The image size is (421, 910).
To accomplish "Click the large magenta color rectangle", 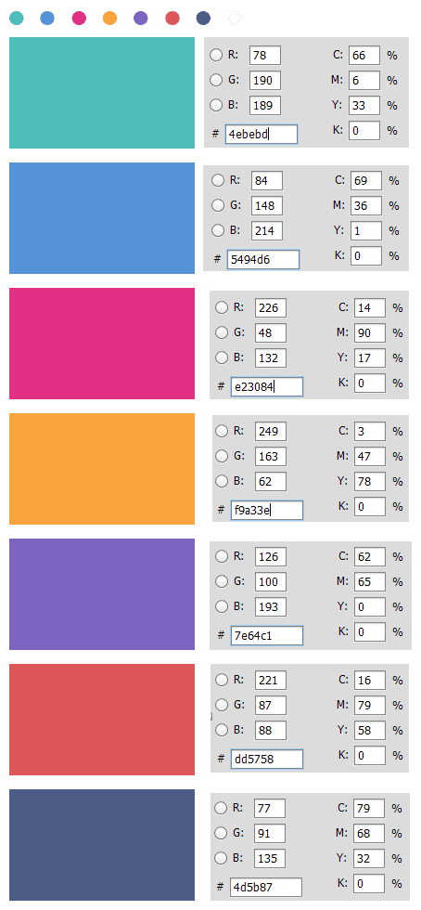I will point(102,344).
